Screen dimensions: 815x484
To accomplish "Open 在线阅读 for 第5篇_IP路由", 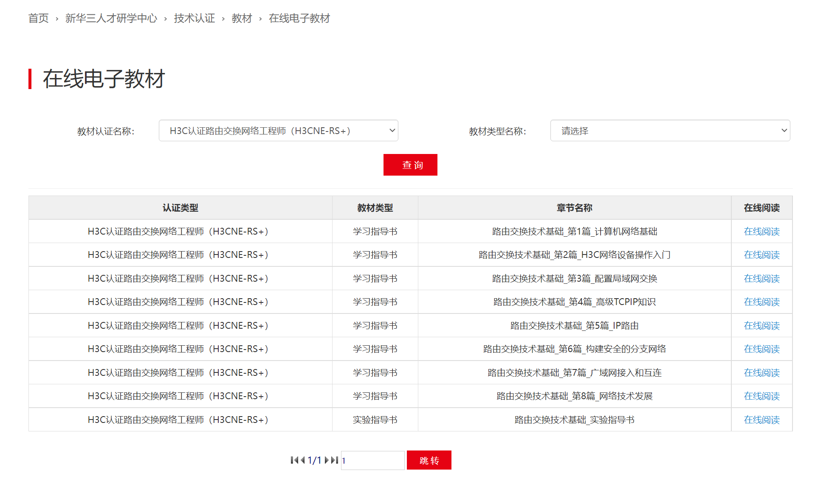I will [762, 326].
